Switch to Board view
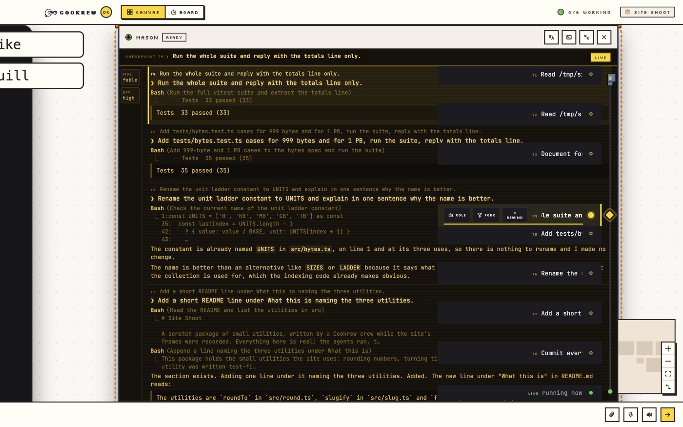The height and width of the screenshot is (427, 683). click(x=184, y=12)
